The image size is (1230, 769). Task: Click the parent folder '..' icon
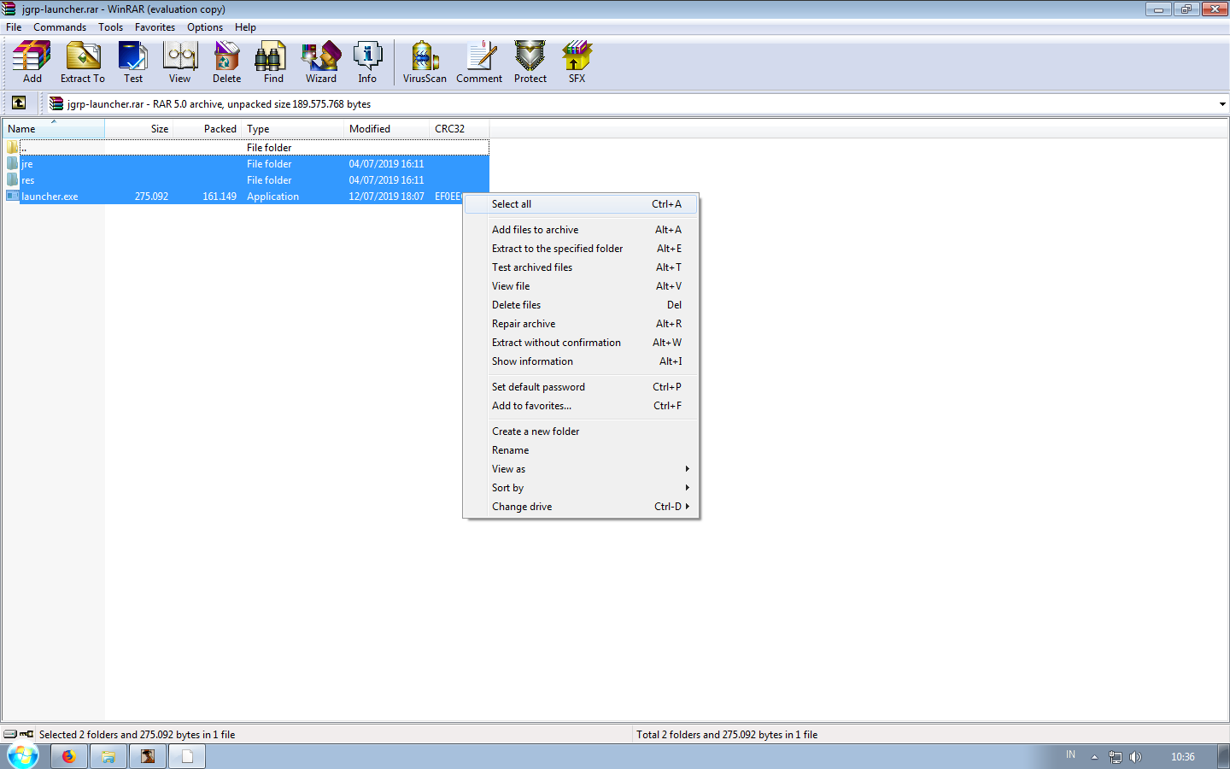13,147
